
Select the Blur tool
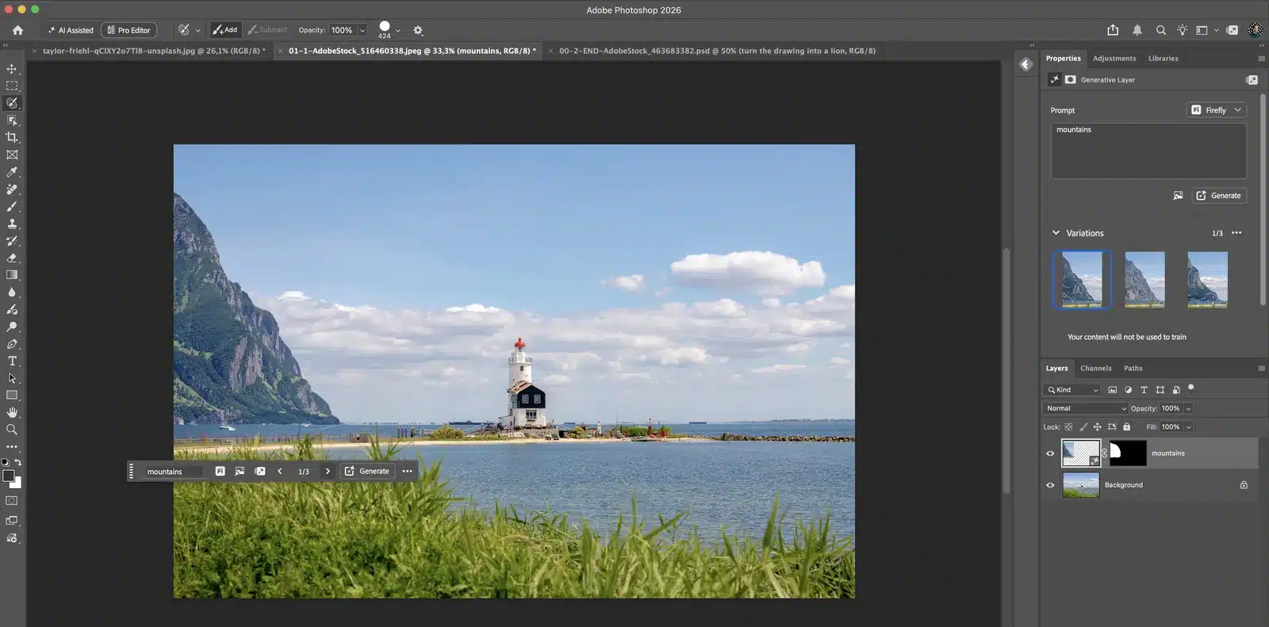point(12,292)
